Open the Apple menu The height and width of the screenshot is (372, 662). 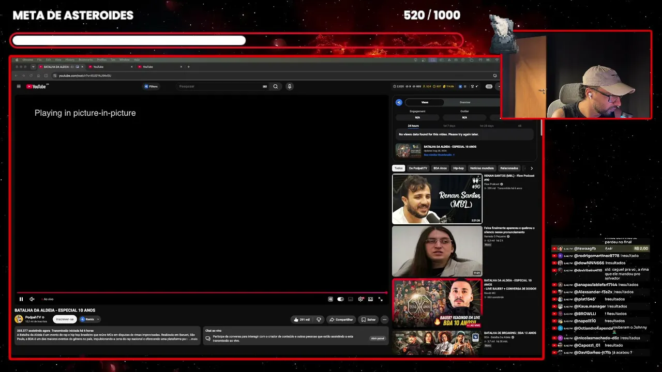[17, 60]
